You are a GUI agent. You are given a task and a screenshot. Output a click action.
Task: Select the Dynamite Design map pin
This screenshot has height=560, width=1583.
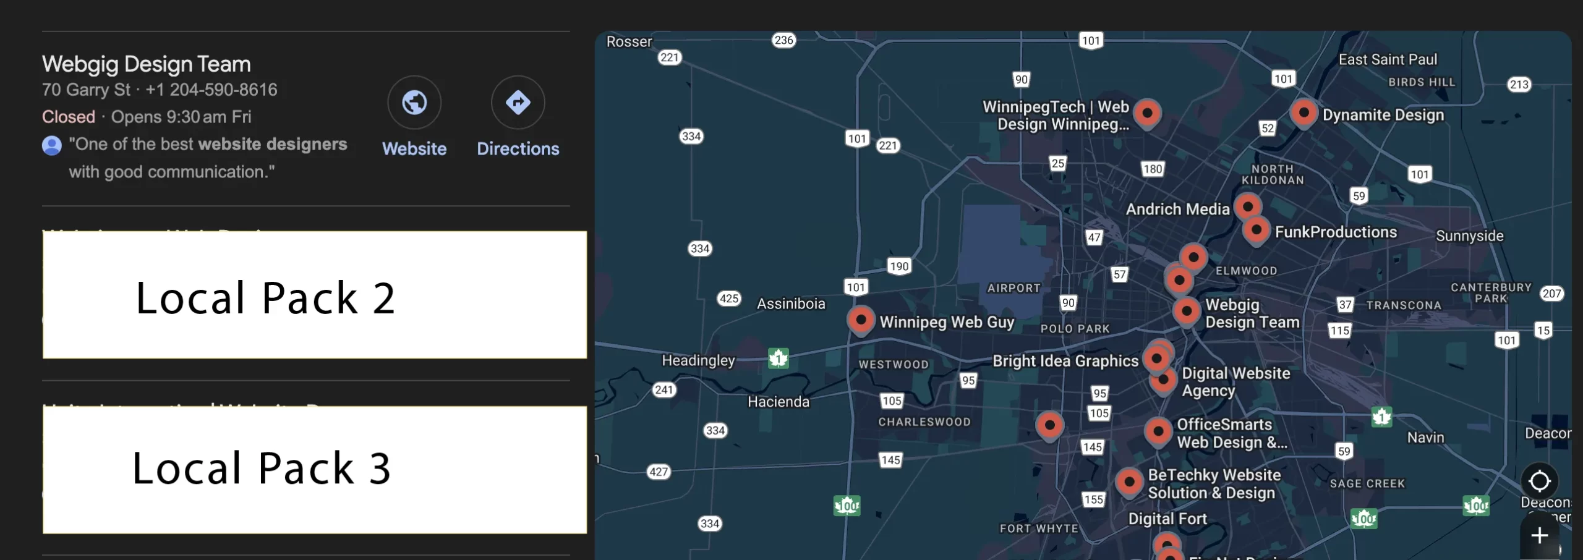[x=1304, y=113]
